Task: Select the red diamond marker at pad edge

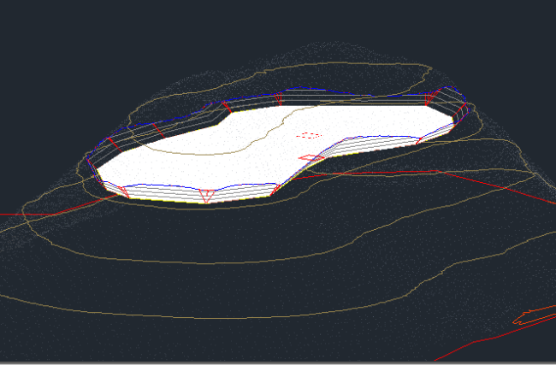Action: coord(311,157)
